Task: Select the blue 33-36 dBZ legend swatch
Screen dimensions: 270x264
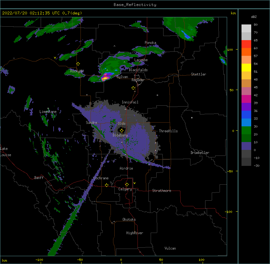Action: 246,114
